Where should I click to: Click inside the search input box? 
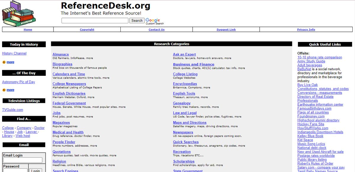95,20
